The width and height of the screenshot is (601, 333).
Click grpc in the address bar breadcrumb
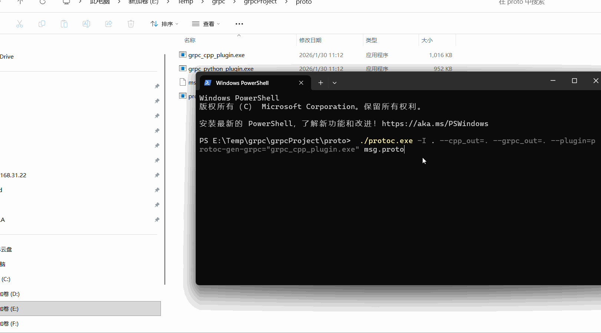218,2
